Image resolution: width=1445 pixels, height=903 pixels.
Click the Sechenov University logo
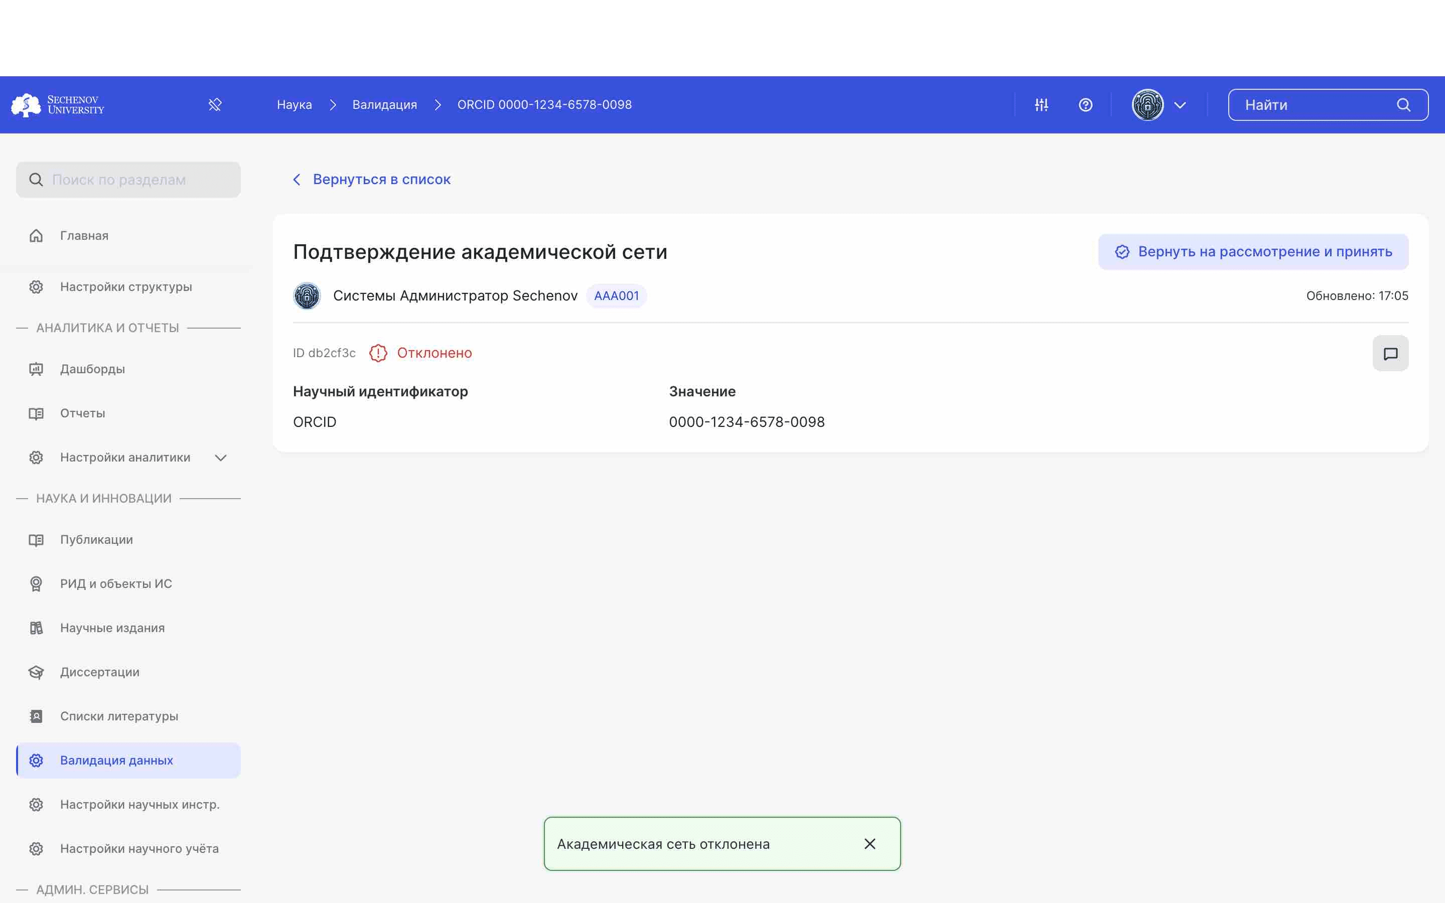58,105
